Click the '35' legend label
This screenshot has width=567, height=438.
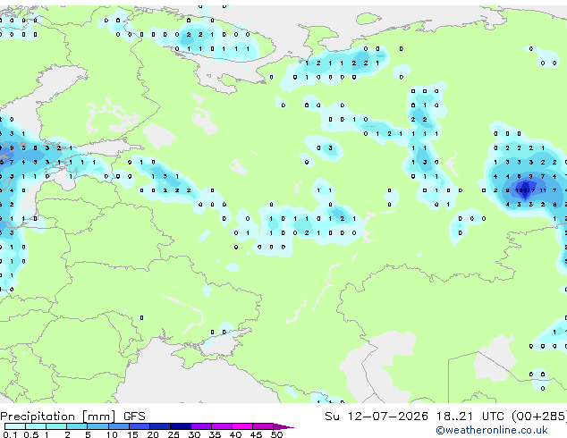coord(215,434)
